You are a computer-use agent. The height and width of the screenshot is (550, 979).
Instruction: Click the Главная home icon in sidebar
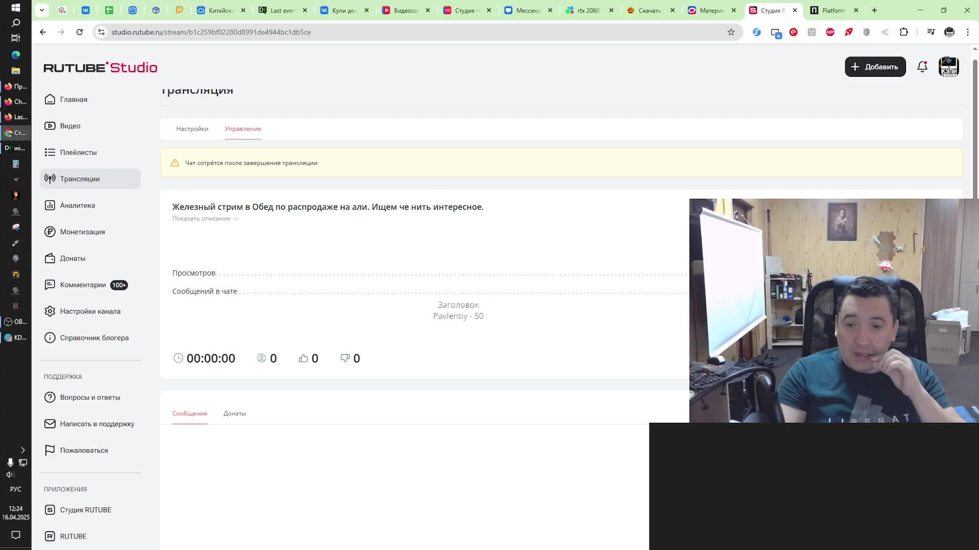click(x=50, y=99)
